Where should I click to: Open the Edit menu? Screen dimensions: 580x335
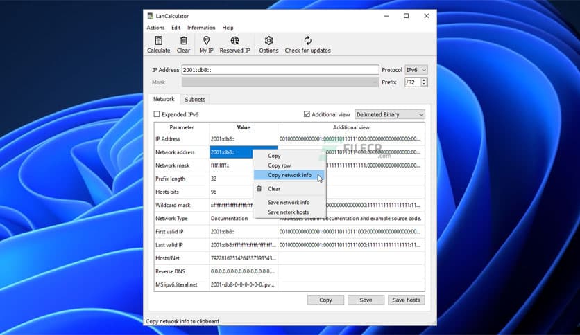[176, 28]
